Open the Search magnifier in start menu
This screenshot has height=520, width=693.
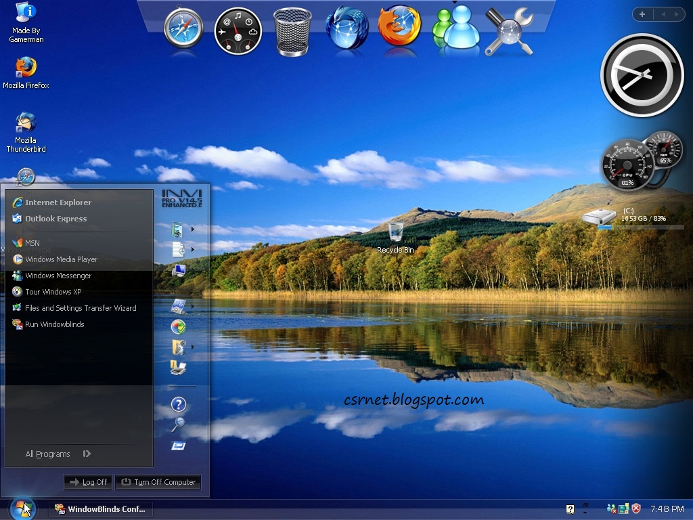(178, 424)
